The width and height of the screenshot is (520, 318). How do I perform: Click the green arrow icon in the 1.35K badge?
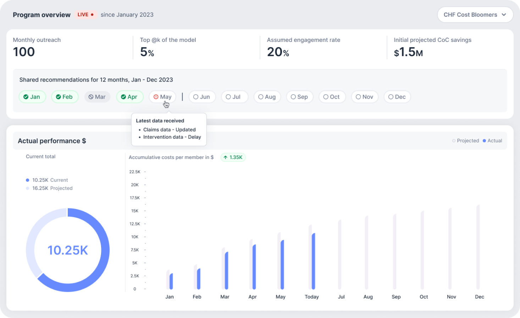click(226, 157)
